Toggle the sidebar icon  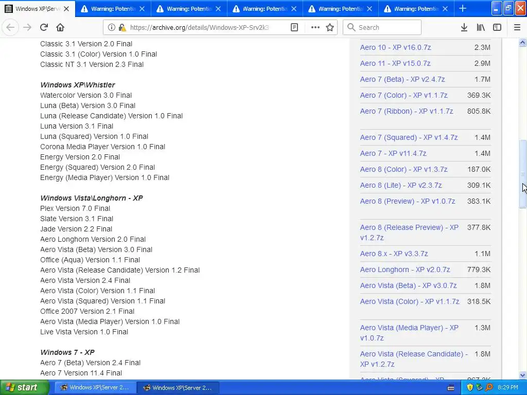tap(497, 28)
